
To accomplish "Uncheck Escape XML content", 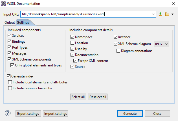I will pos(75,61).
